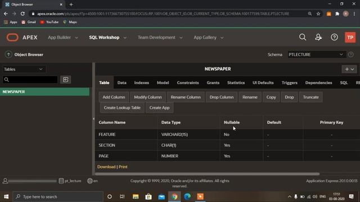Switch to the Grants tab
Image resolution: width=360 pixels, height=202 pixels.
(213, 82)
